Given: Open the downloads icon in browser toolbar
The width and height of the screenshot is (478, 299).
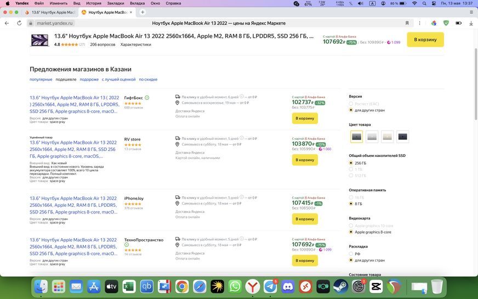Looking at the screenshot, I should click(x=471, y=23).
